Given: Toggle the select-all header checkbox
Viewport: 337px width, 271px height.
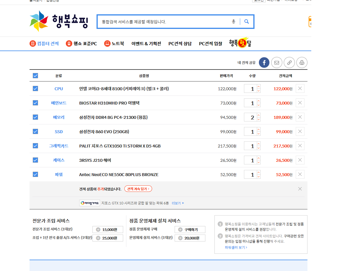Looking at the screenshot, I should (35, 76).
